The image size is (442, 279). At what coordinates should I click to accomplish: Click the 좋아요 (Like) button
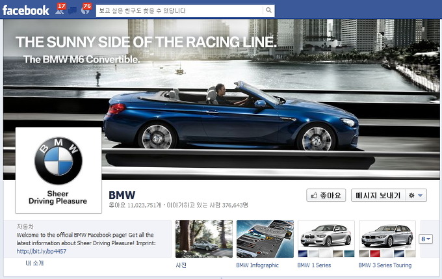point(326,195)
